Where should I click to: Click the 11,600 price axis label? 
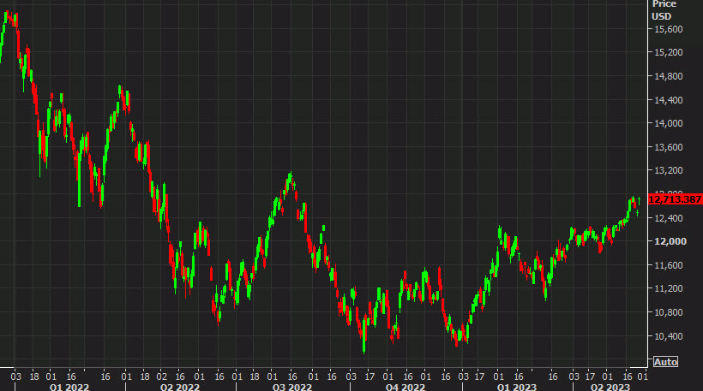tap(669, 265)
